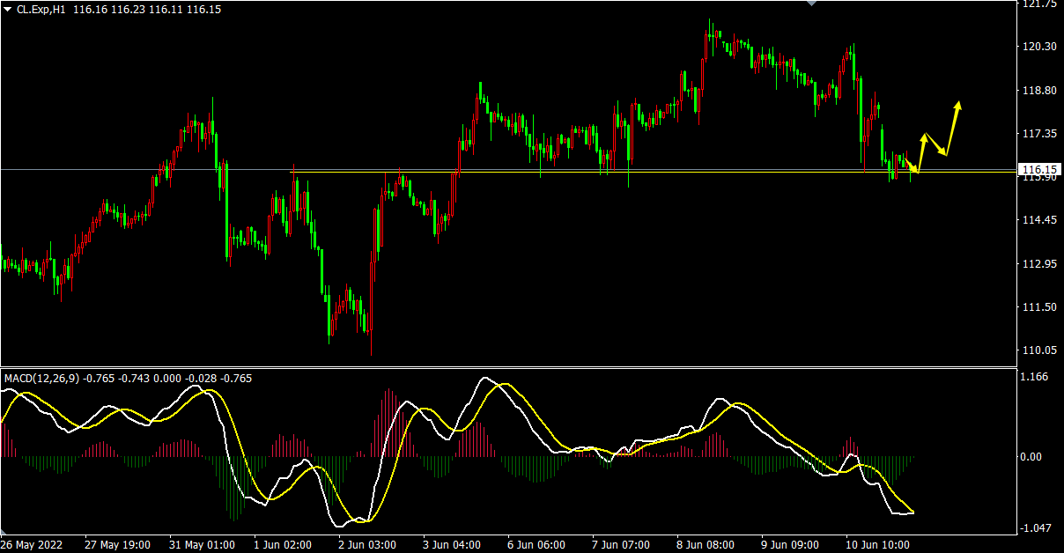Click the 120.30 price scale label

pos(1038,47)
